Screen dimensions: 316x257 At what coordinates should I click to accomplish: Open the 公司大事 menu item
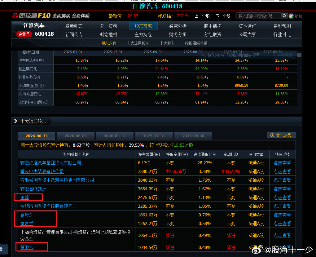247,34
